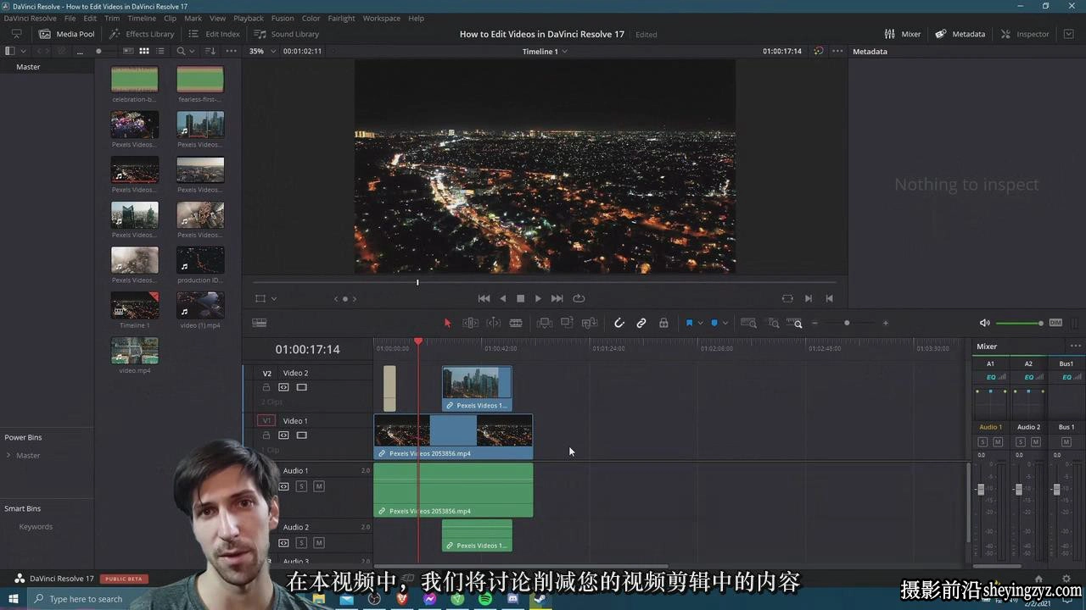Open the Sound Library panel
The image size is (1086, 610).
[286, 34]
